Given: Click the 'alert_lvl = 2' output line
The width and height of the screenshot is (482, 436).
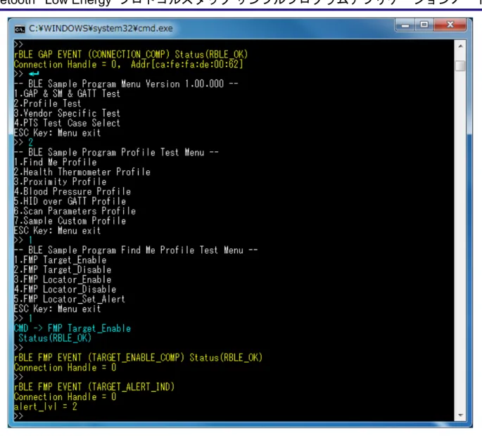Looking at the screenshot, I should tap(46, 406).
